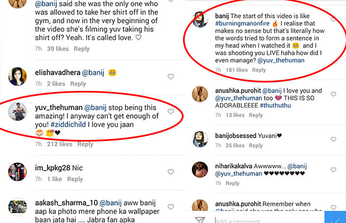This screenshot has width=346, height=223.
Task: Like yuv_thehuman's comment with the heart icon
Action: tap(171, 111)
